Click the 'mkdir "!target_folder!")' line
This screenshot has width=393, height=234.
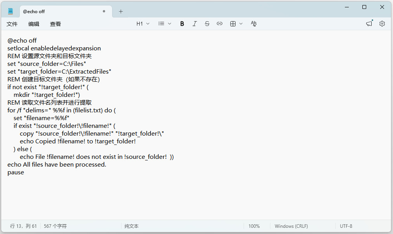pos(47,95)
